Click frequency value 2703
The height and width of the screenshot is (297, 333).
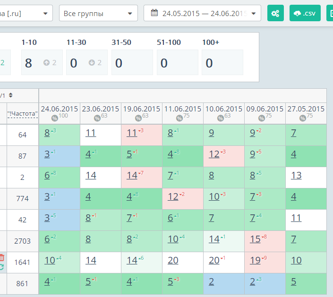click(22, 241)
